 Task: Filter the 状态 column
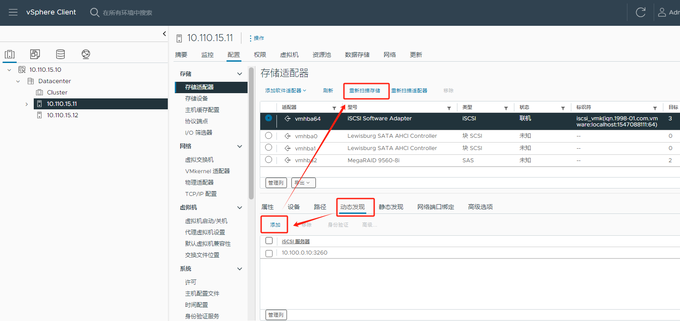[563, 108]
